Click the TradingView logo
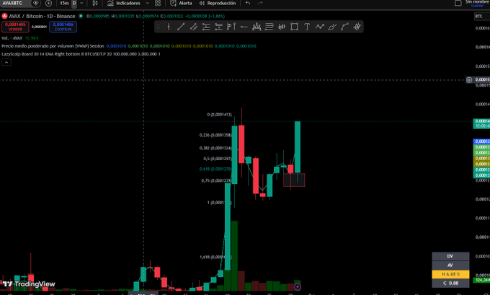Viewport: 490px width, 295px height. tap(29, 284)
